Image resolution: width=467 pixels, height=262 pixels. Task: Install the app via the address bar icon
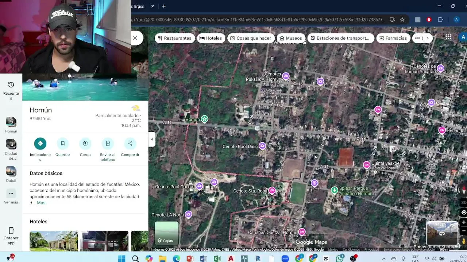392,20
